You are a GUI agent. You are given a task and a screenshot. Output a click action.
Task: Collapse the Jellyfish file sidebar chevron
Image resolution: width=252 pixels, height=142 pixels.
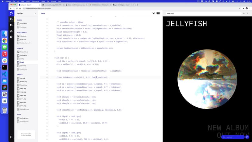(36, 13)
